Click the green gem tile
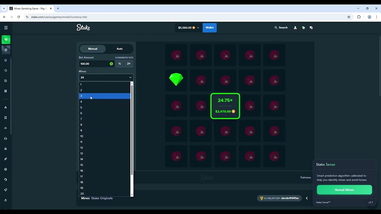Screen dimensions: 381x214 tap(176, 80)
